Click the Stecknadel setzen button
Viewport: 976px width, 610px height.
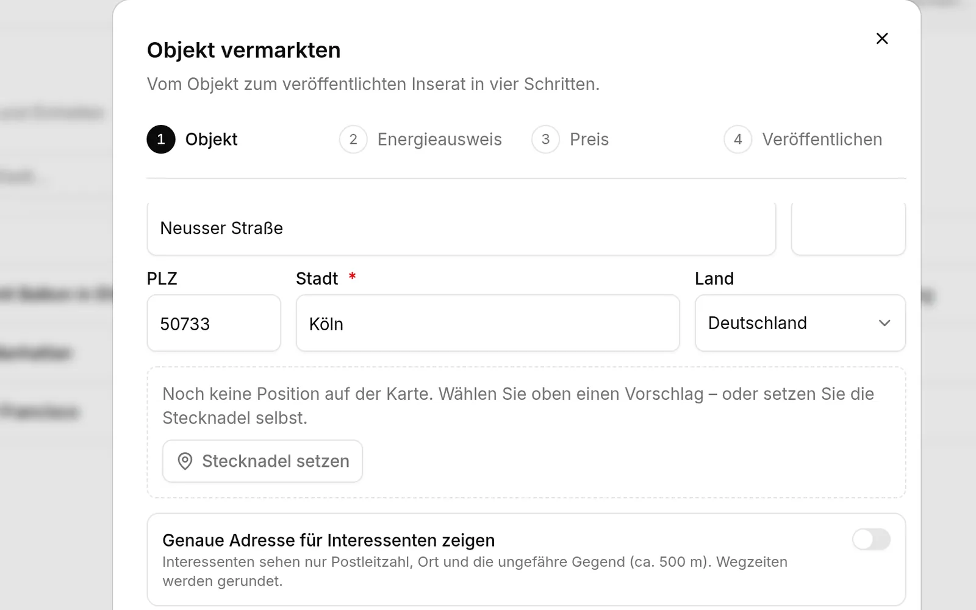point(262,461)
